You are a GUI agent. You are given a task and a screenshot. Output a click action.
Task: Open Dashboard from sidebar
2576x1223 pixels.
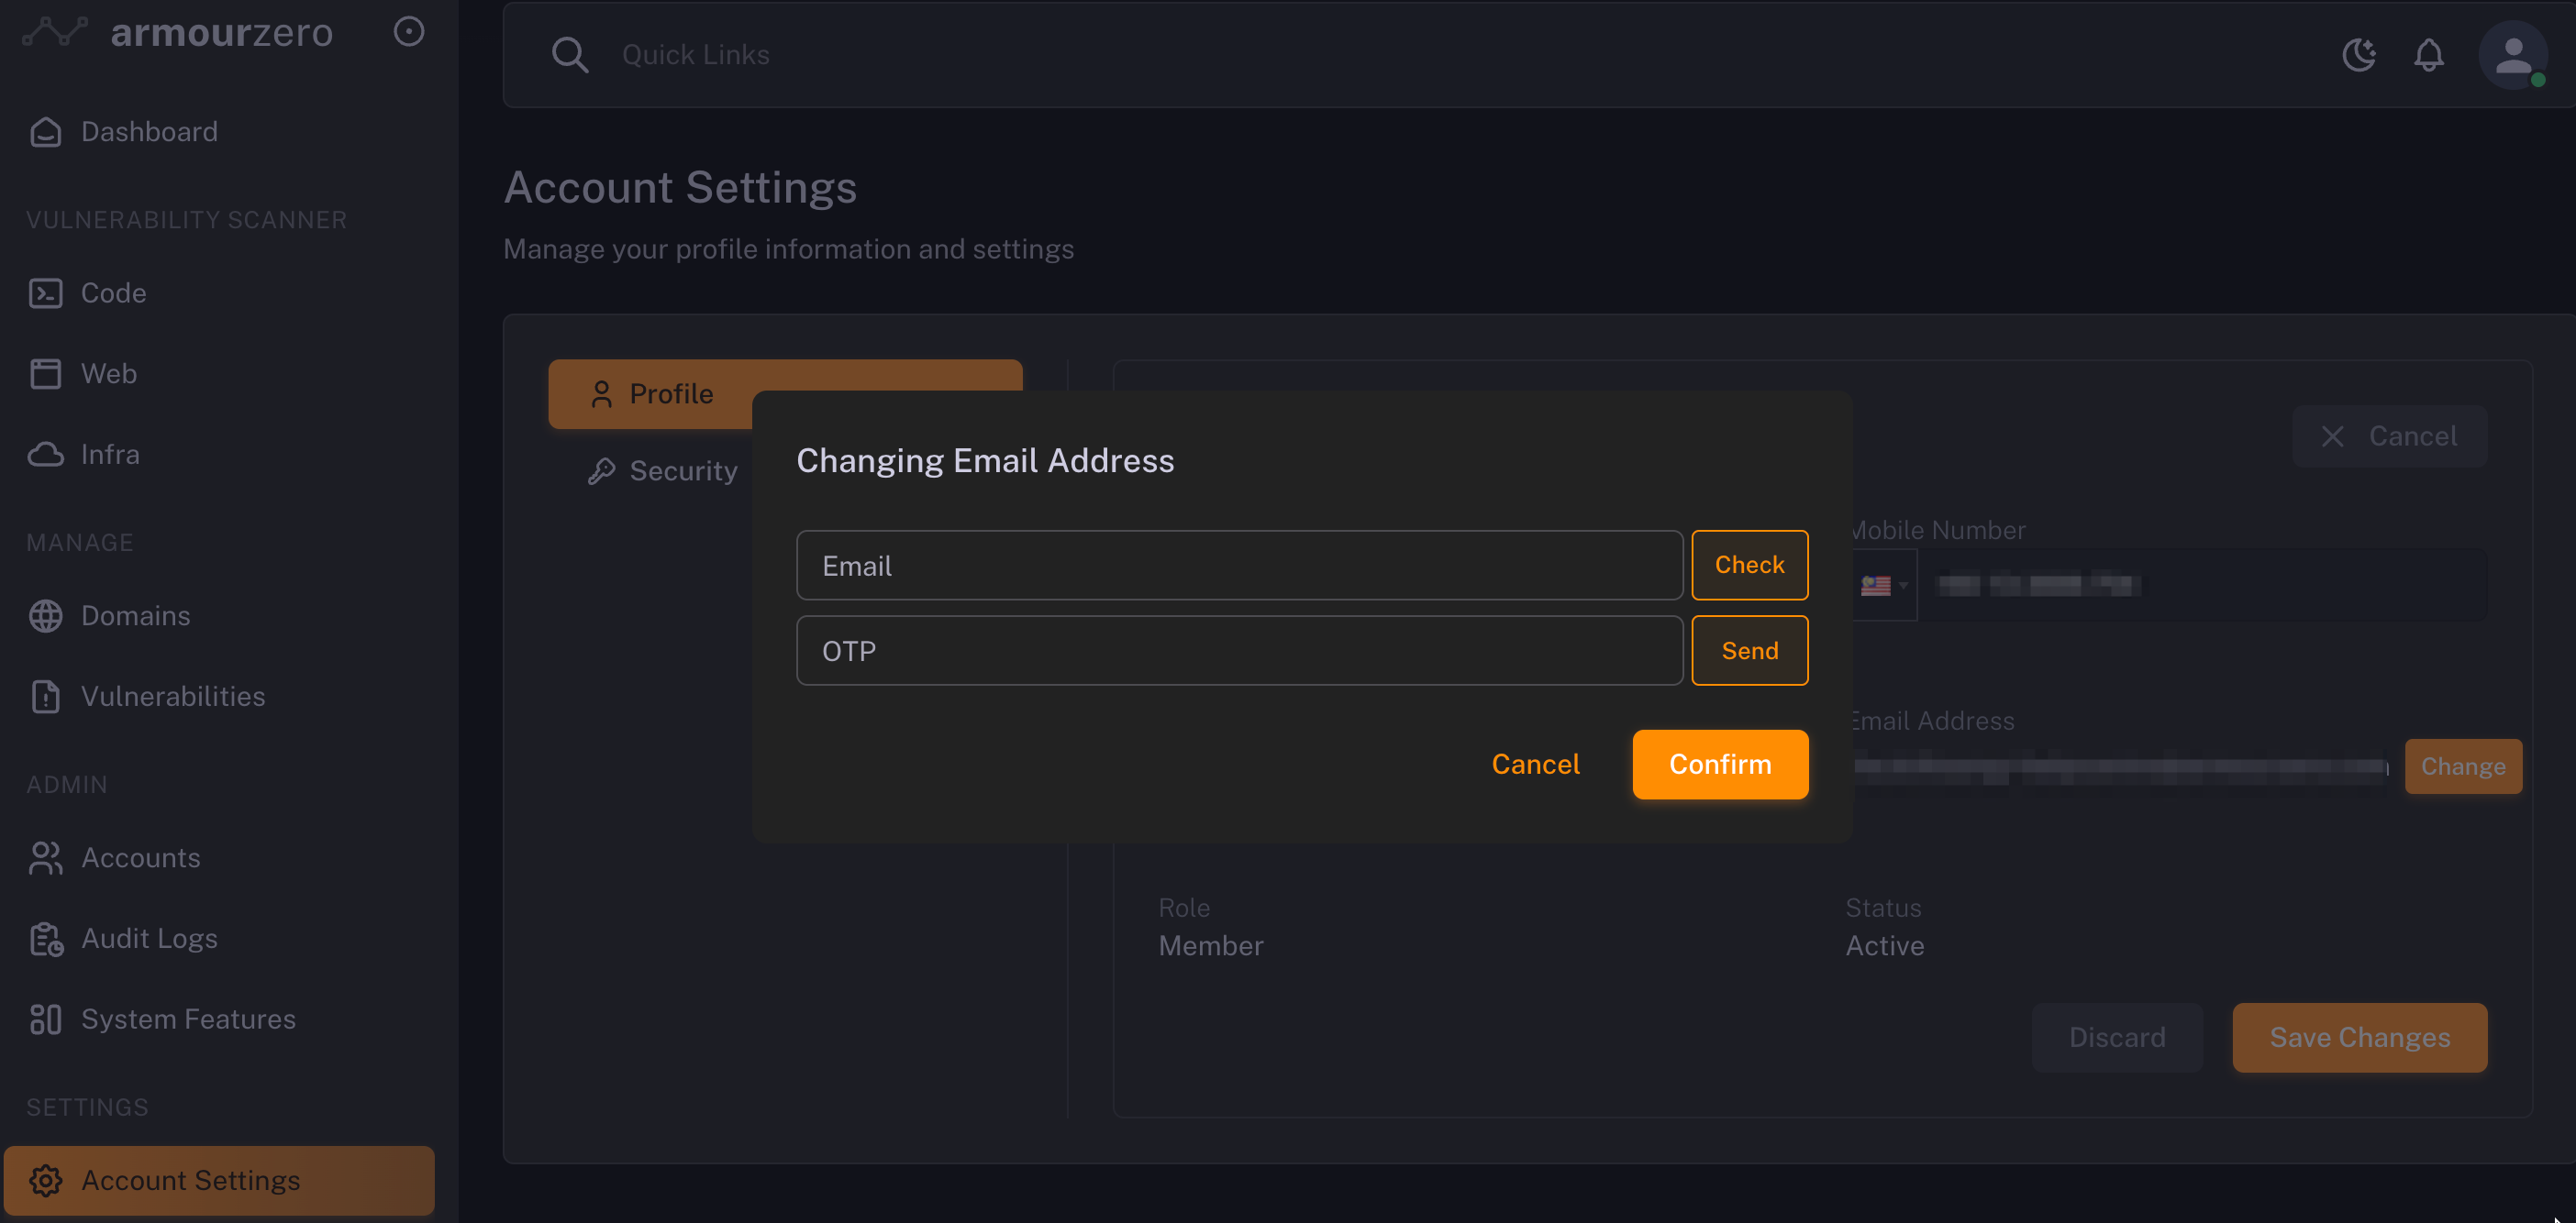148,132
